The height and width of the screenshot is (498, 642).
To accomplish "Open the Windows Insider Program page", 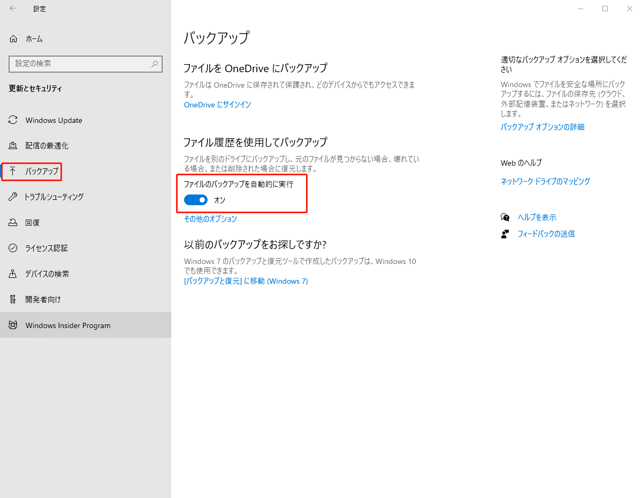I will [67, 325].
